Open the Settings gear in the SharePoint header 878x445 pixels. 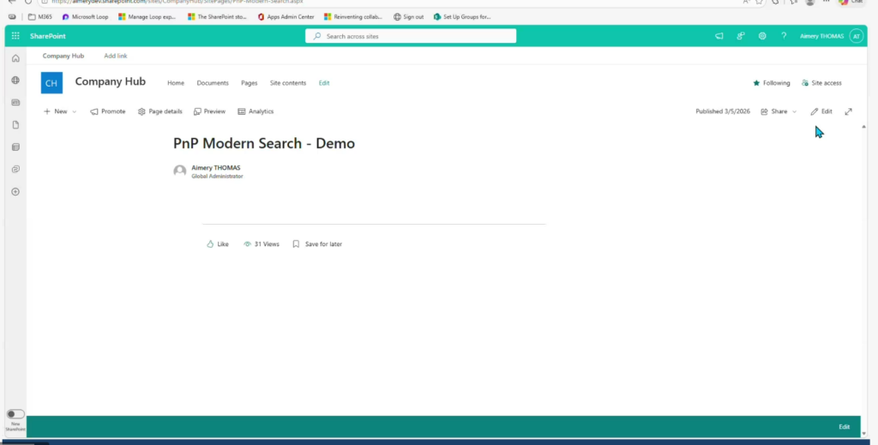click(762, 36)
